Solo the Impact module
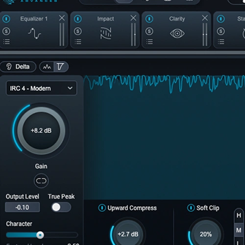The width and height of the screenshot is (245, 245). 78,31
